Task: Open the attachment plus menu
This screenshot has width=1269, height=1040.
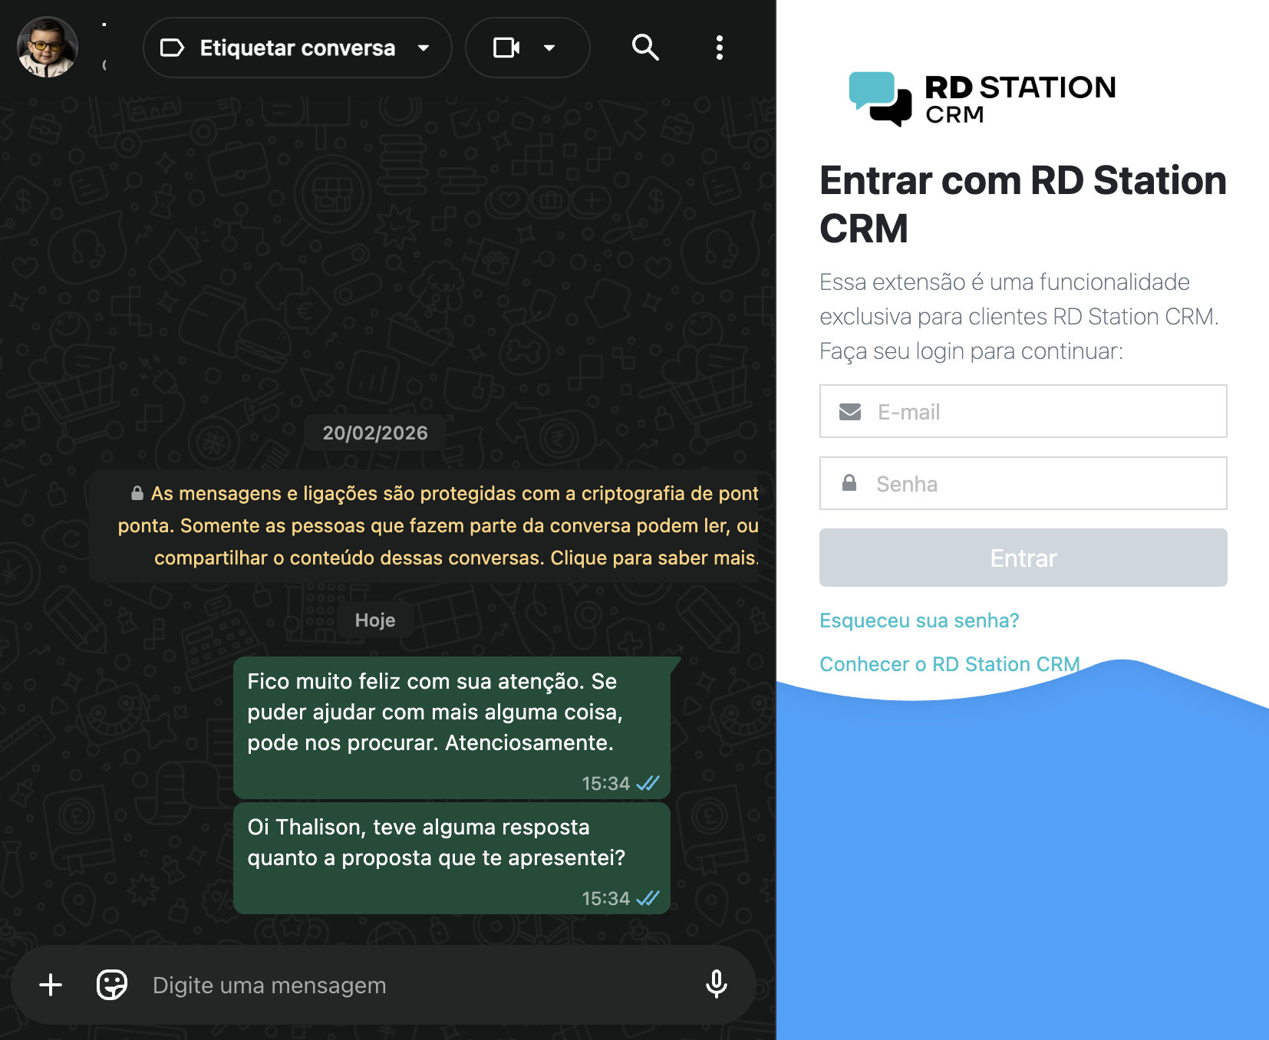Action: (x=51, y=985)
